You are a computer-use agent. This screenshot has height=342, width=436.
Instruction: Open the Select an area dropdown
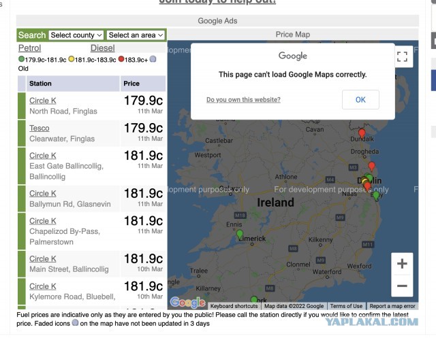click(136, 35)
